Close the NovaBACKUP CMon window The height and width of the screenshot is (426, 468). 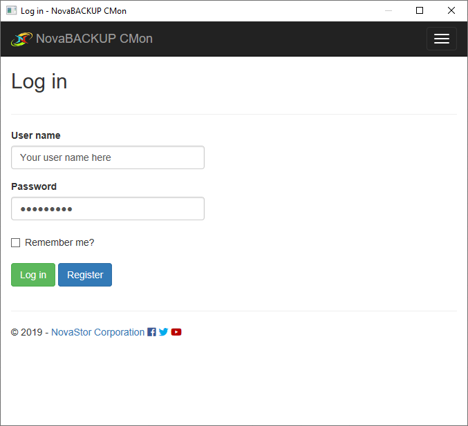pyautogui.click(x=451, y=11)
